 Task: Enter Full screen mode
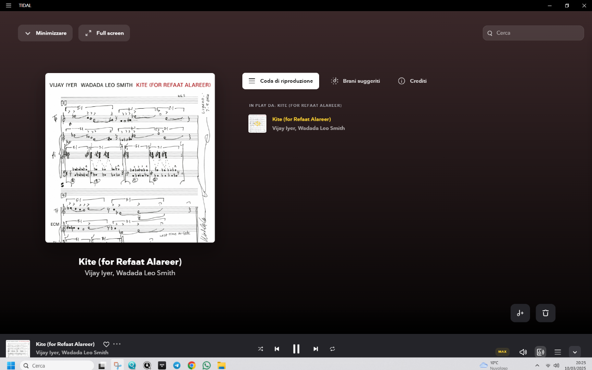tap(104, 33)
